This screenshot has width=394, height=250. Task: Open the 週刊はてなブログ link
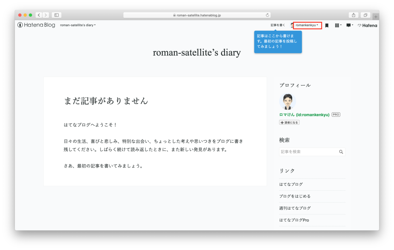(x=295, y=208)
